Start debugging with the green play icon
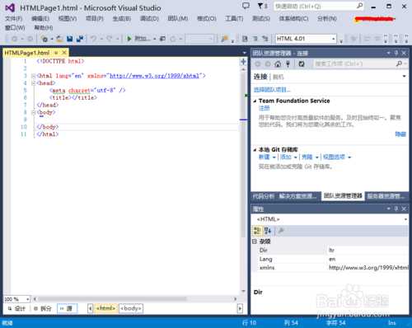Viewport: 412px width, 328px height. tap(129, 39)
